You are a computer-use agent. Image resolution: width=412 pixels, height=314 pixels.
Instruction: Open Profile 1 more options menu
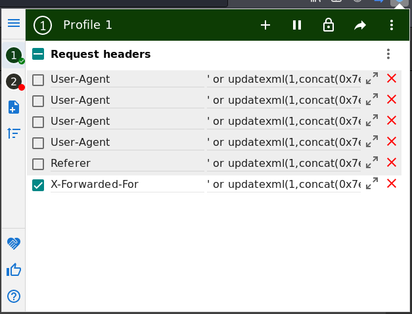[392, 25]
